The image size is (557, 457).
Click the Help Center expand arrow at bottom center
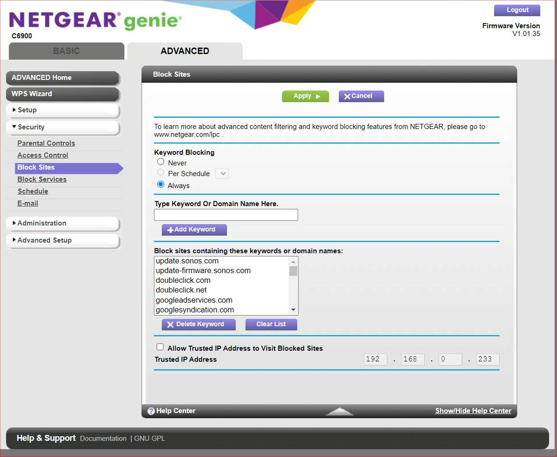coord(339,411)
